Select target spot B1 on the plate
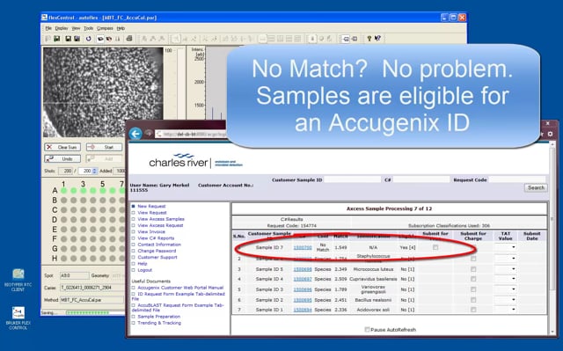 click(64, 200)
